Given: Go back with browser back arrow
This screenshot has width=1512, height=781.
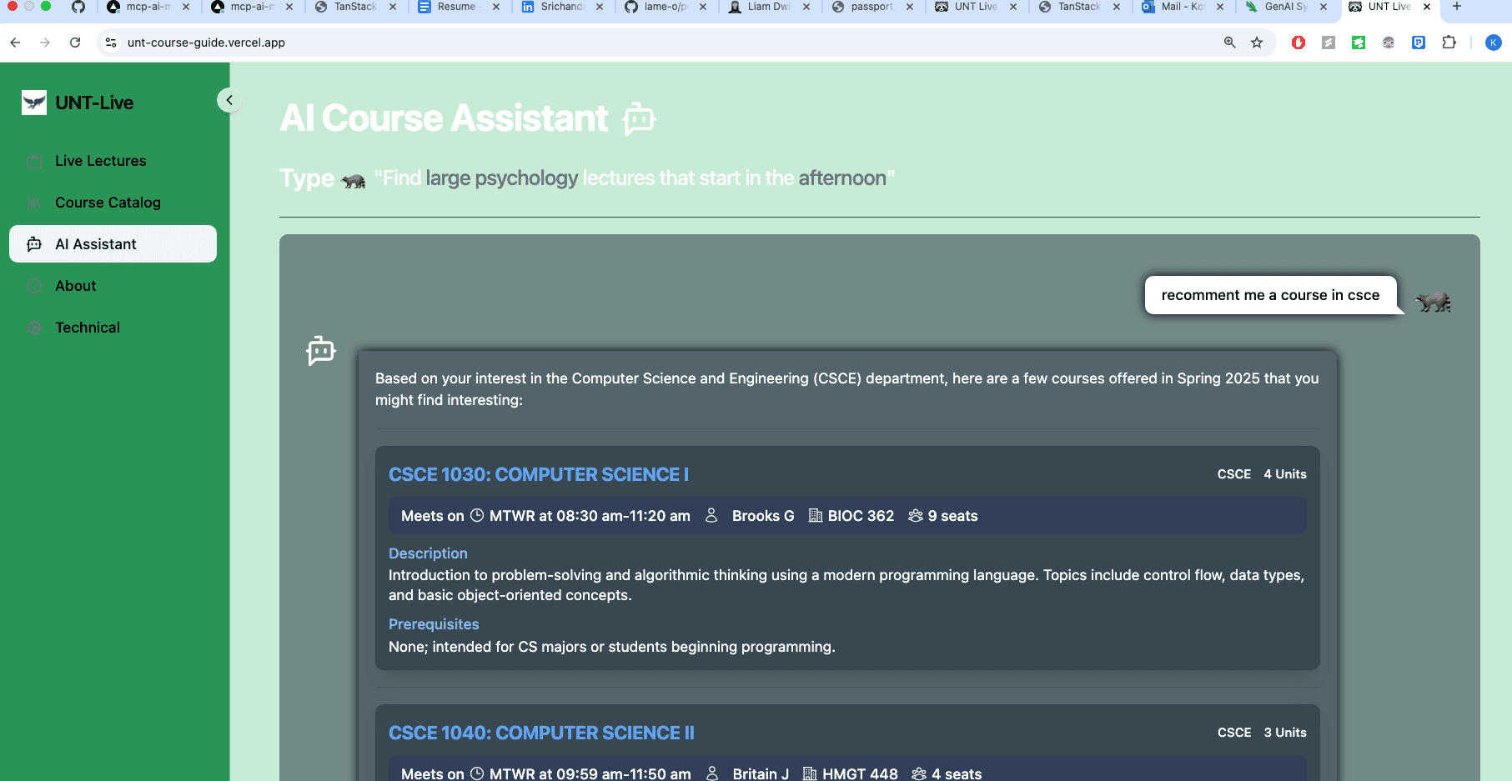Looking at the screenshot, I should tap(16, 43).
